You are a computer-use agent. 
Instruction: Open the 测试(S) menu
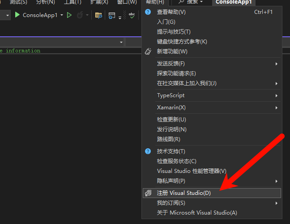(18, 2)
